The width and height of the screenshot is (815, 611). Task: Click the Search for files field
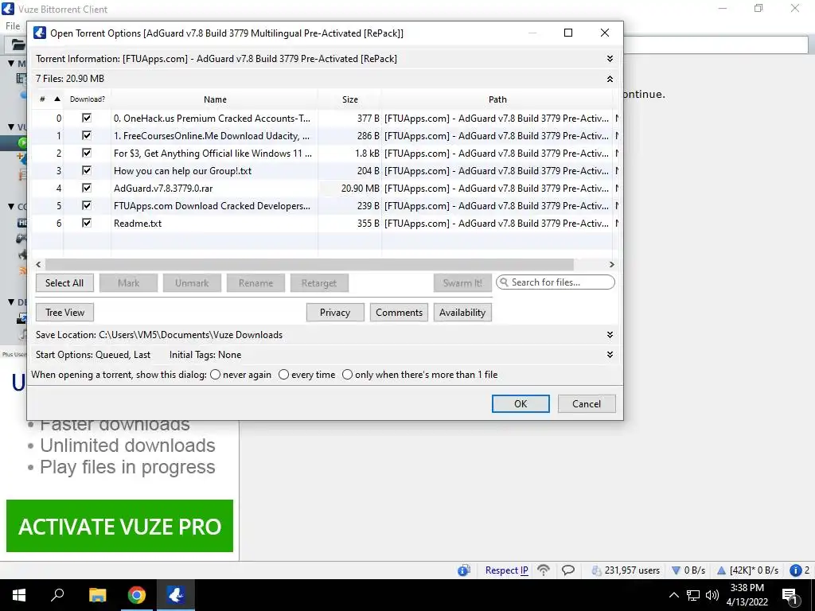[555, 282]
